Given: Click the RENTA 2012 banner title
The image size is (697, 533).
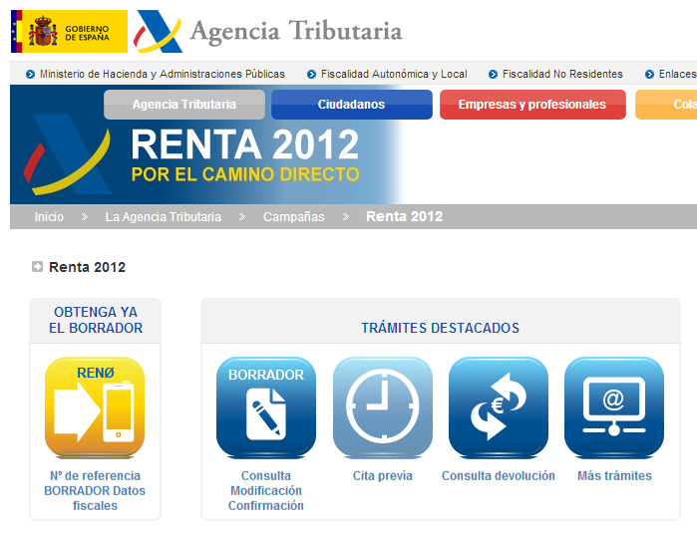Looking at the screenshot, I should pyautogui.click(x=245, y=144).
